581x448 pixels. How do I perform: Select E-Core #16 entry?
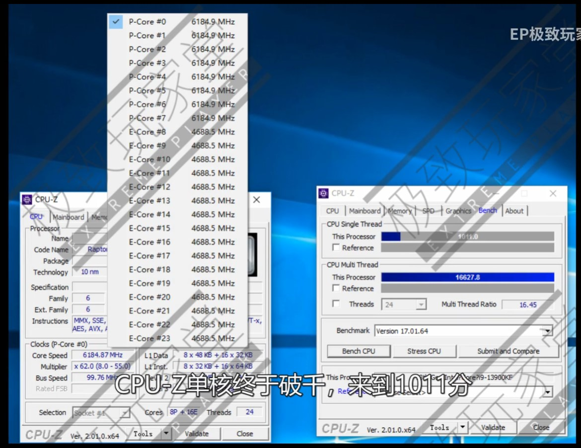177,242
